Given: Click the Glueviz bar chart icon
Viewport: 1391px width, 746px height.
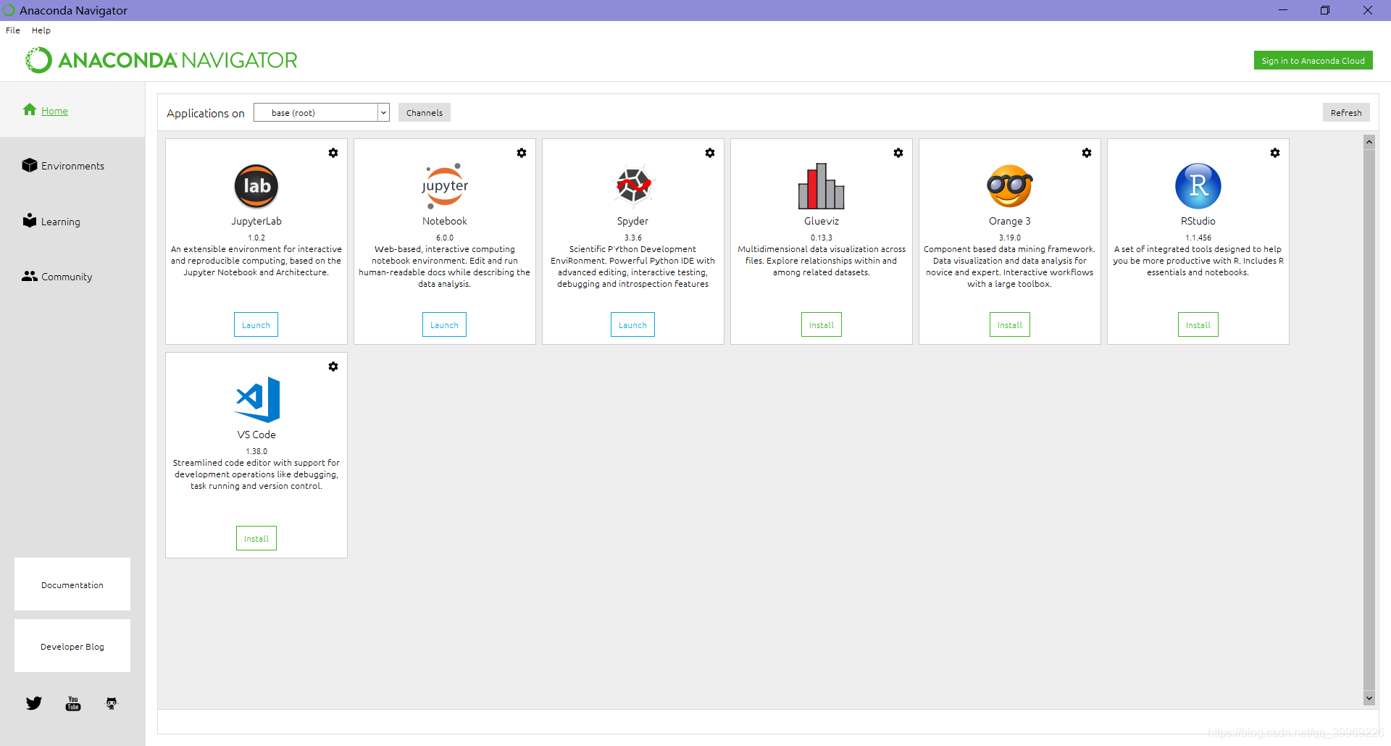Looking at the screenshot, I should (822, 186).
